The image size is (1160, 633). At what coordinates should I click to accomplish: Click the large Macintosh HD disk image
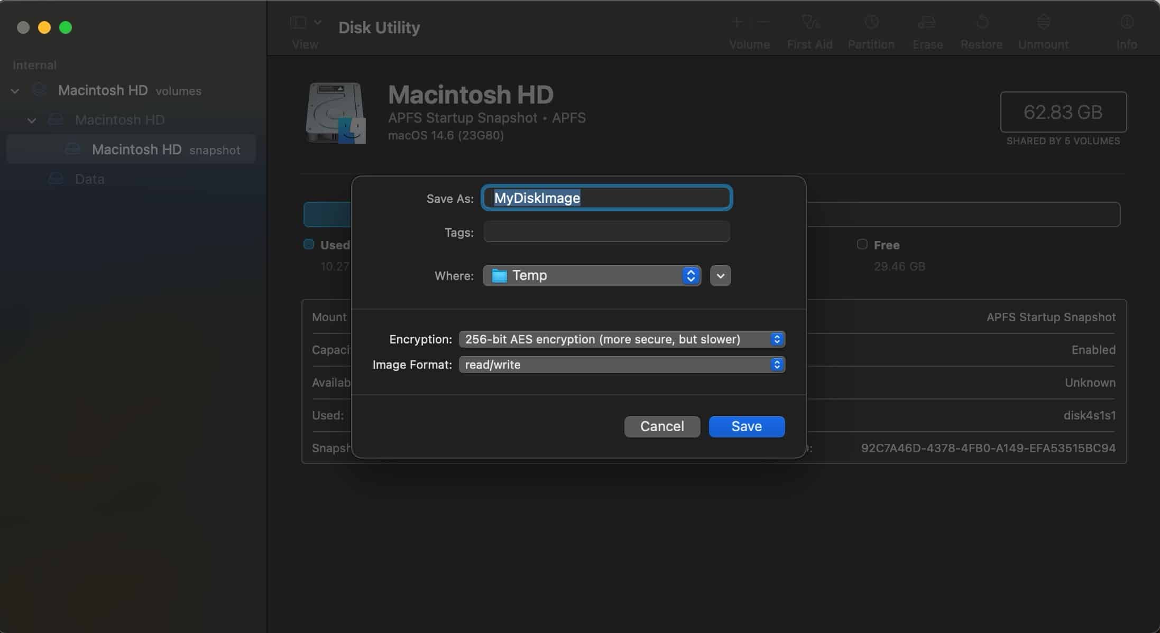coord(335,113)
